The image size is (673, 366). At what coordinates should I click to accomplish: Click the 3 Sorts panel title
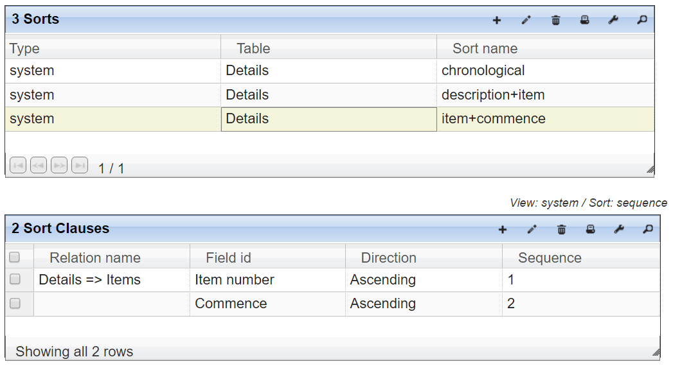pos(35,19)
